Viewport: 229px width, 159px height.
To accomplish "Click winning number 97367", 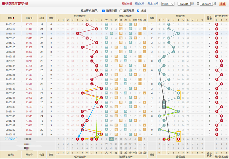I will (x=29, y=24).
